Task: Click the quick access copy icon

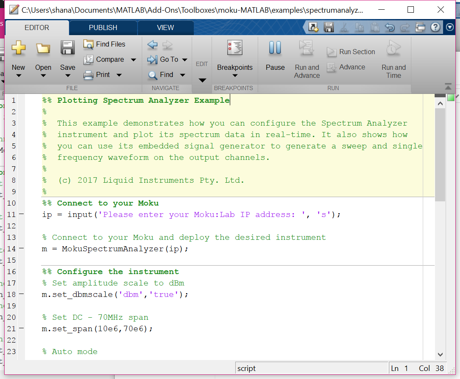Action: click(x=359, y=27)
